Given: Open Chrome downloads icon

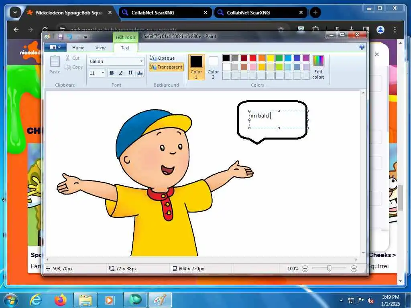Looking at the screenshot, I should (352, 29).
